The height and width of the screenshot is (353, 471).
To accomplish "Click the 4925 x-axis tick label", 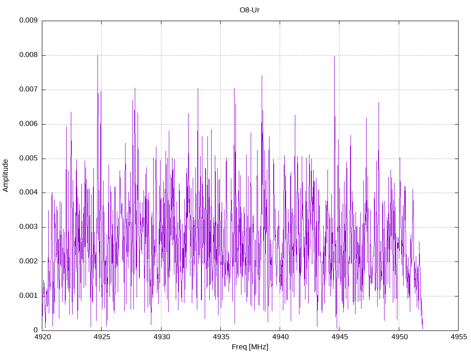I will tap(102, 337).
